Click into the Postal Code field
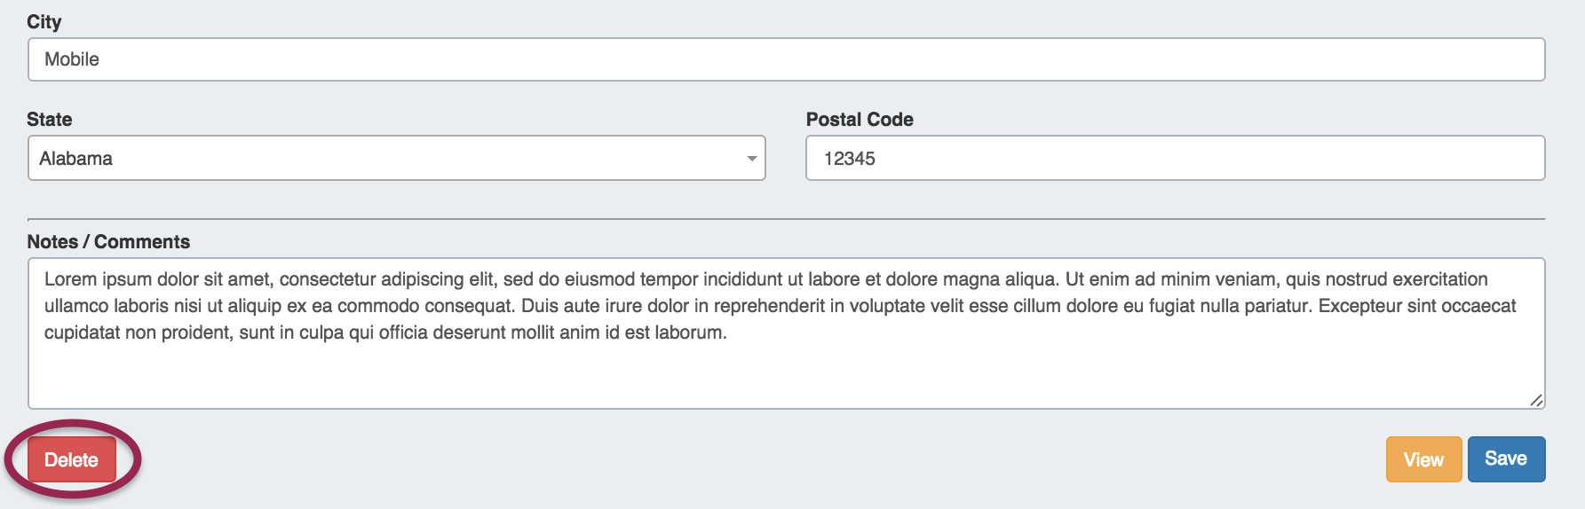This screenshot has height=509, width=1585. point(1175,158)
